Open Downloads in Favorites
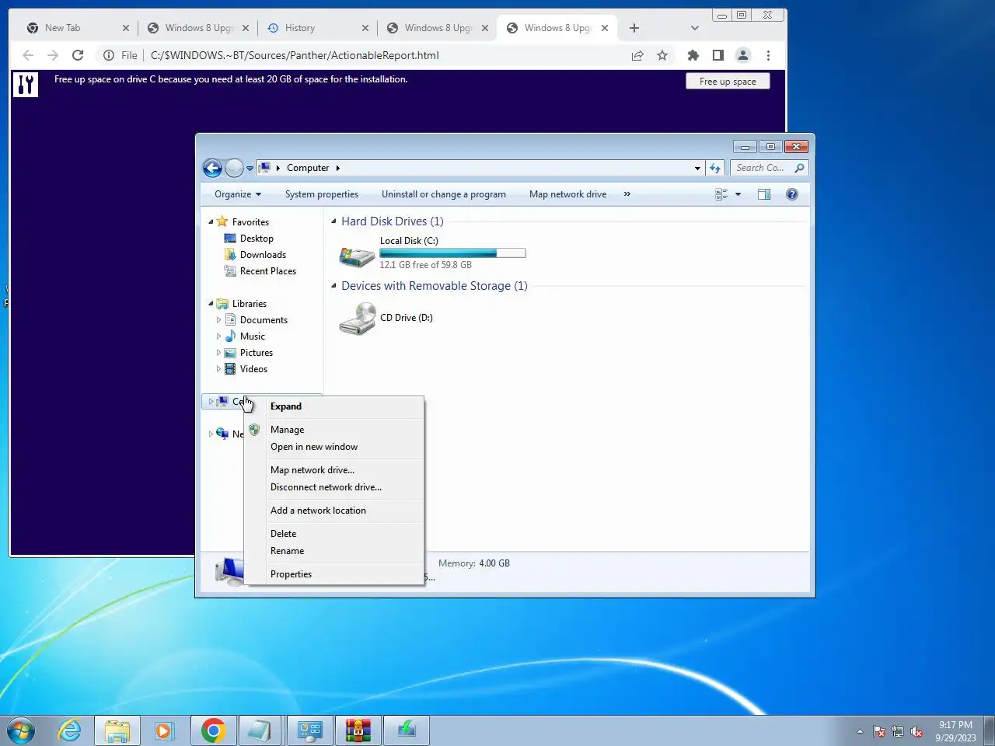This screenshot has width=995, height=746. click(263, 255)
